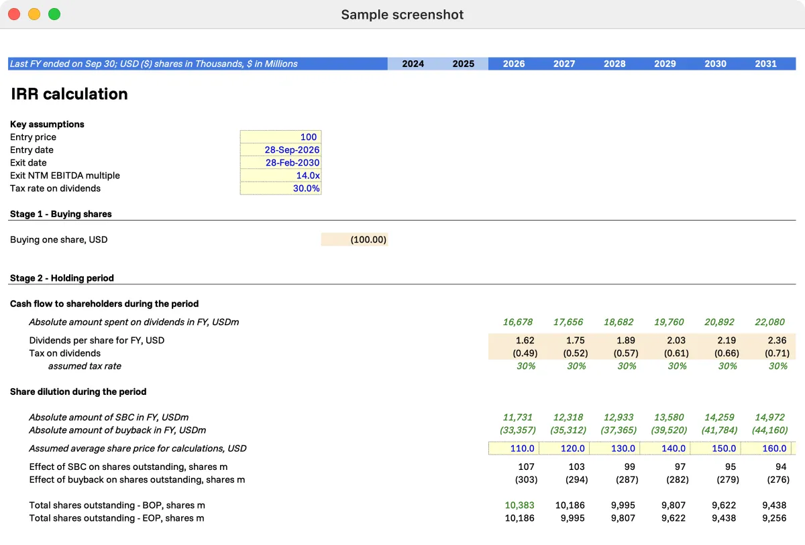Click the IRR calculation heading
The height and width of the screenshot is (545, 805).
coord(69,94)
